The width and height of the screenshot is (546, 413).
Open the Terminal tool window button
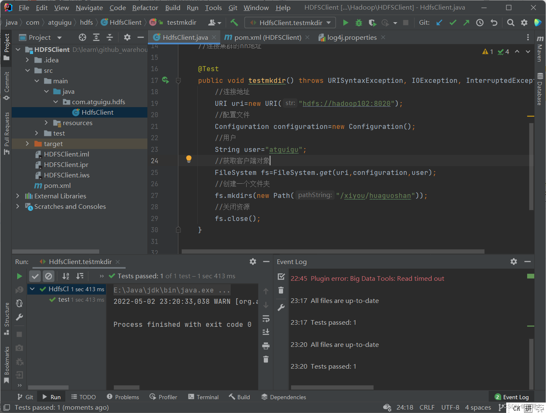[203, 397]
